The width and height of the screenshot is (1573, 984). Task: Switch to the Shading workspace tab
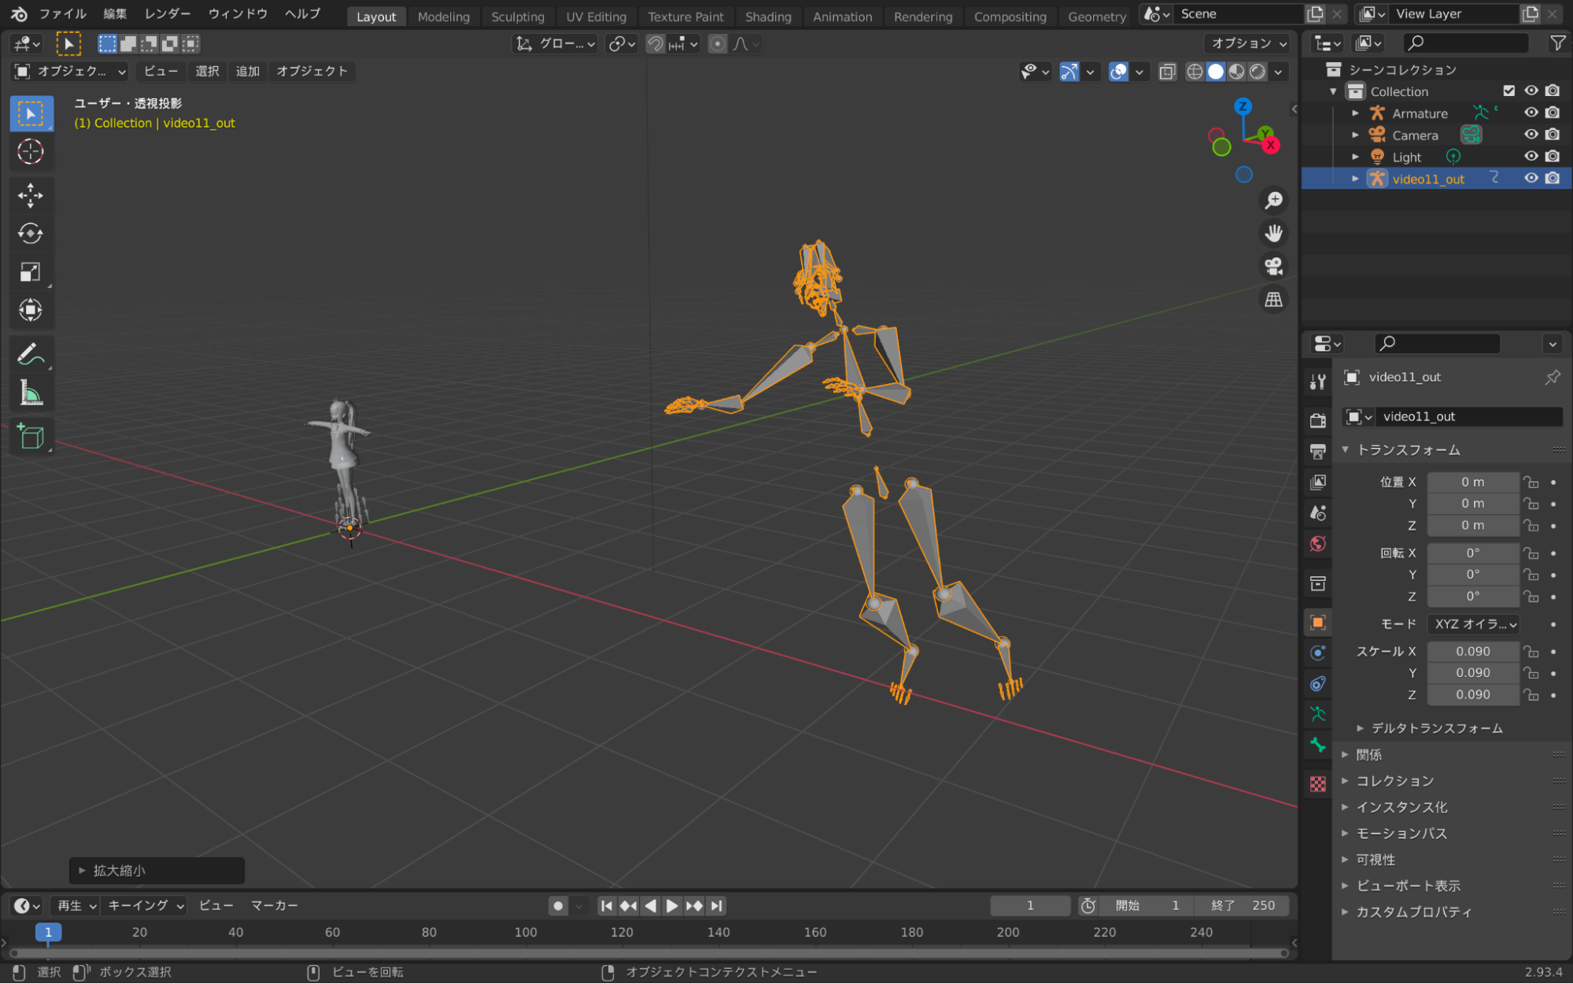pos(768,17)
